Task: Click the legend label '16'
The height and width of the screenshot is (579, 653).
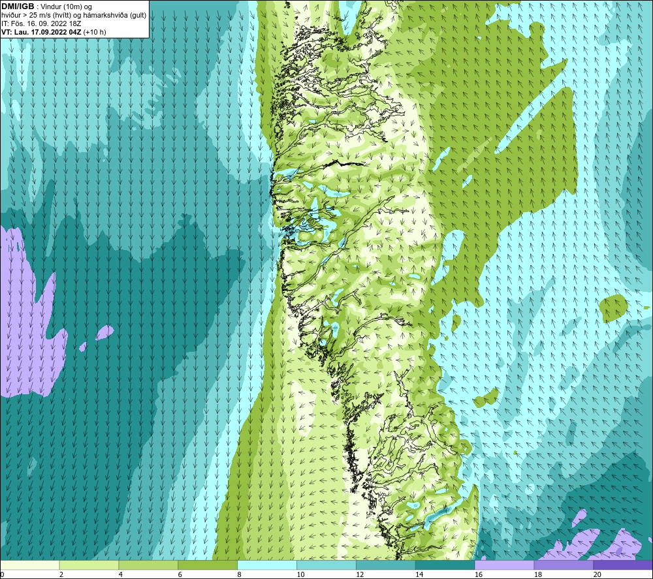Action: tap(479, 574)
